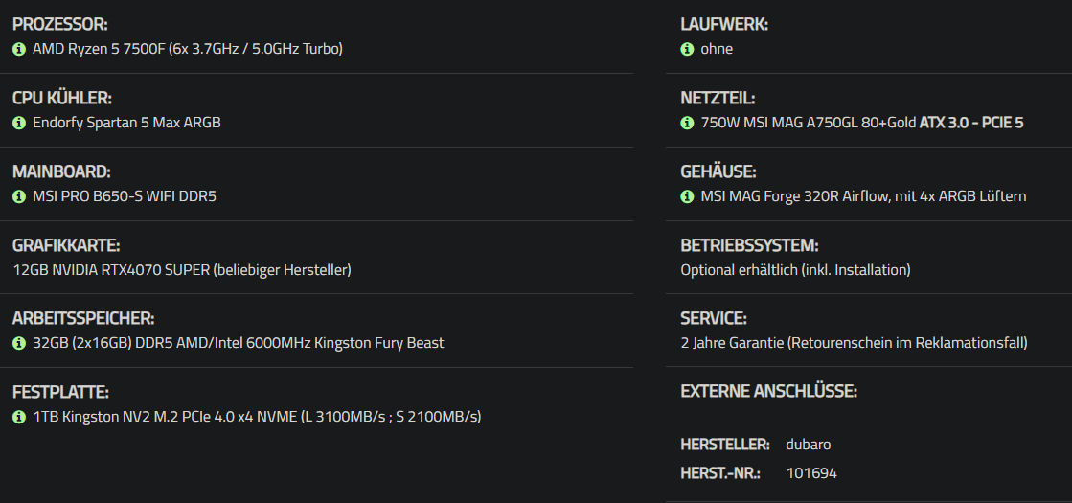1072x503 pixels.
Task: Click the EXTERNE ANSCHLÜSSE heading
Action: coord(769,392)
